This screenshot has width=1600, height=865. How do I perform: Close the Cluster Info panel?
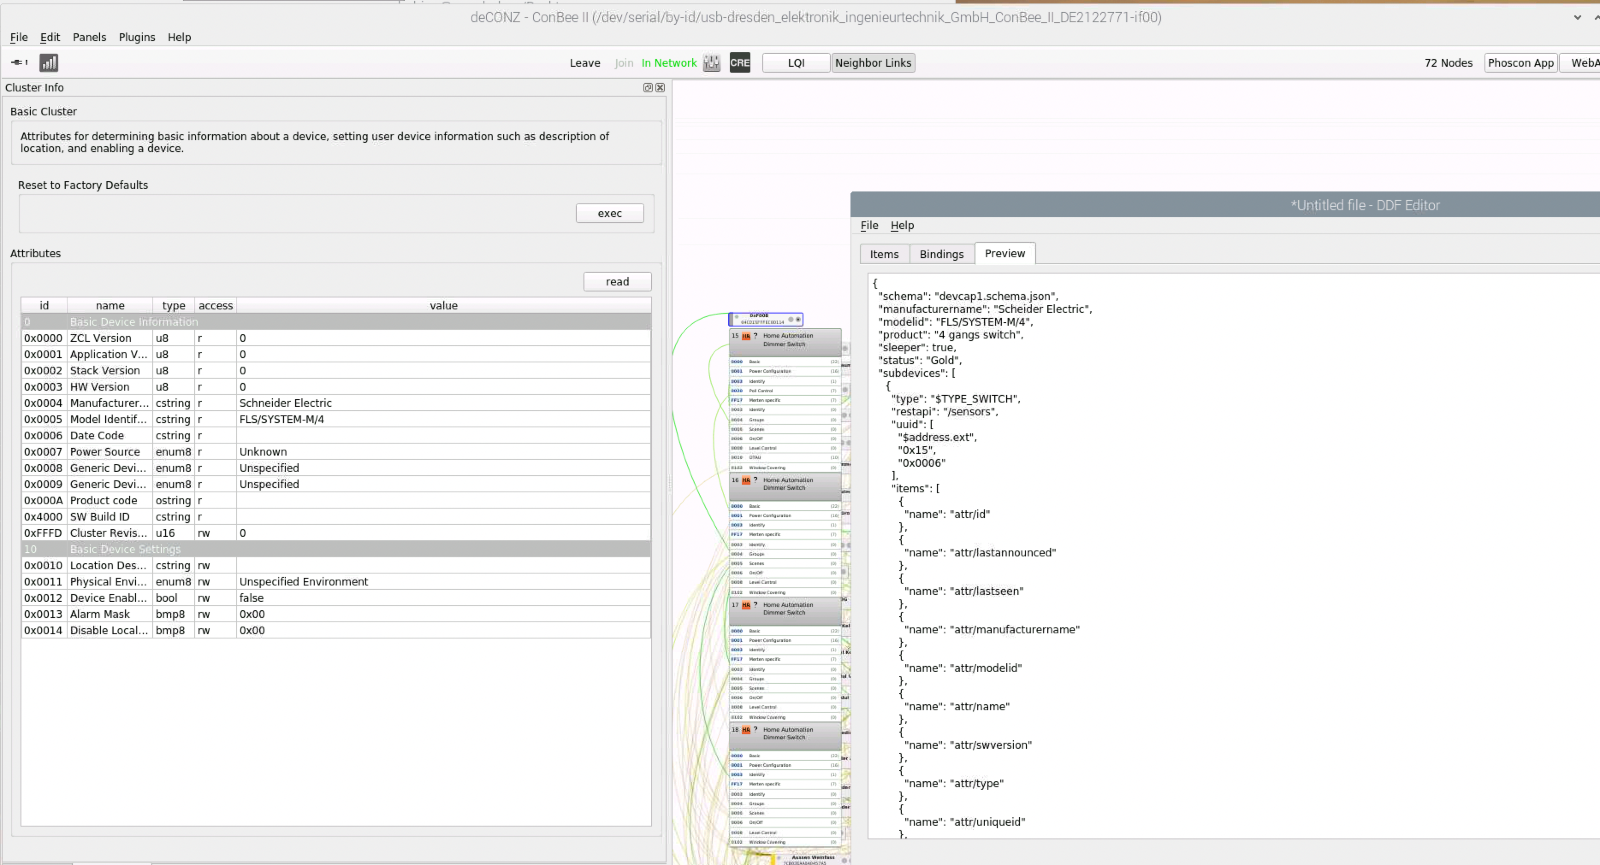[660, 88]
